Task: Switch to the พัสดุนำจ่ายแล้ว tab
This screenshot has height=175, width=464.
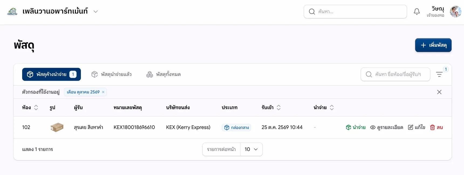Action: point(111,74)
